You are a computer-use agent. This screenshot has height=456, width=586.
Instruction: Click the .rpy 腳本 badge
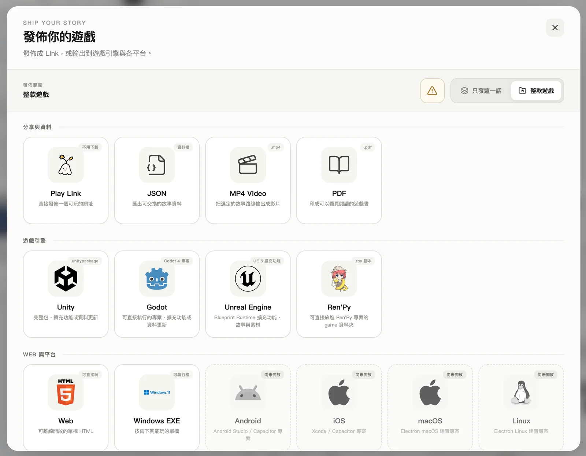363,261
